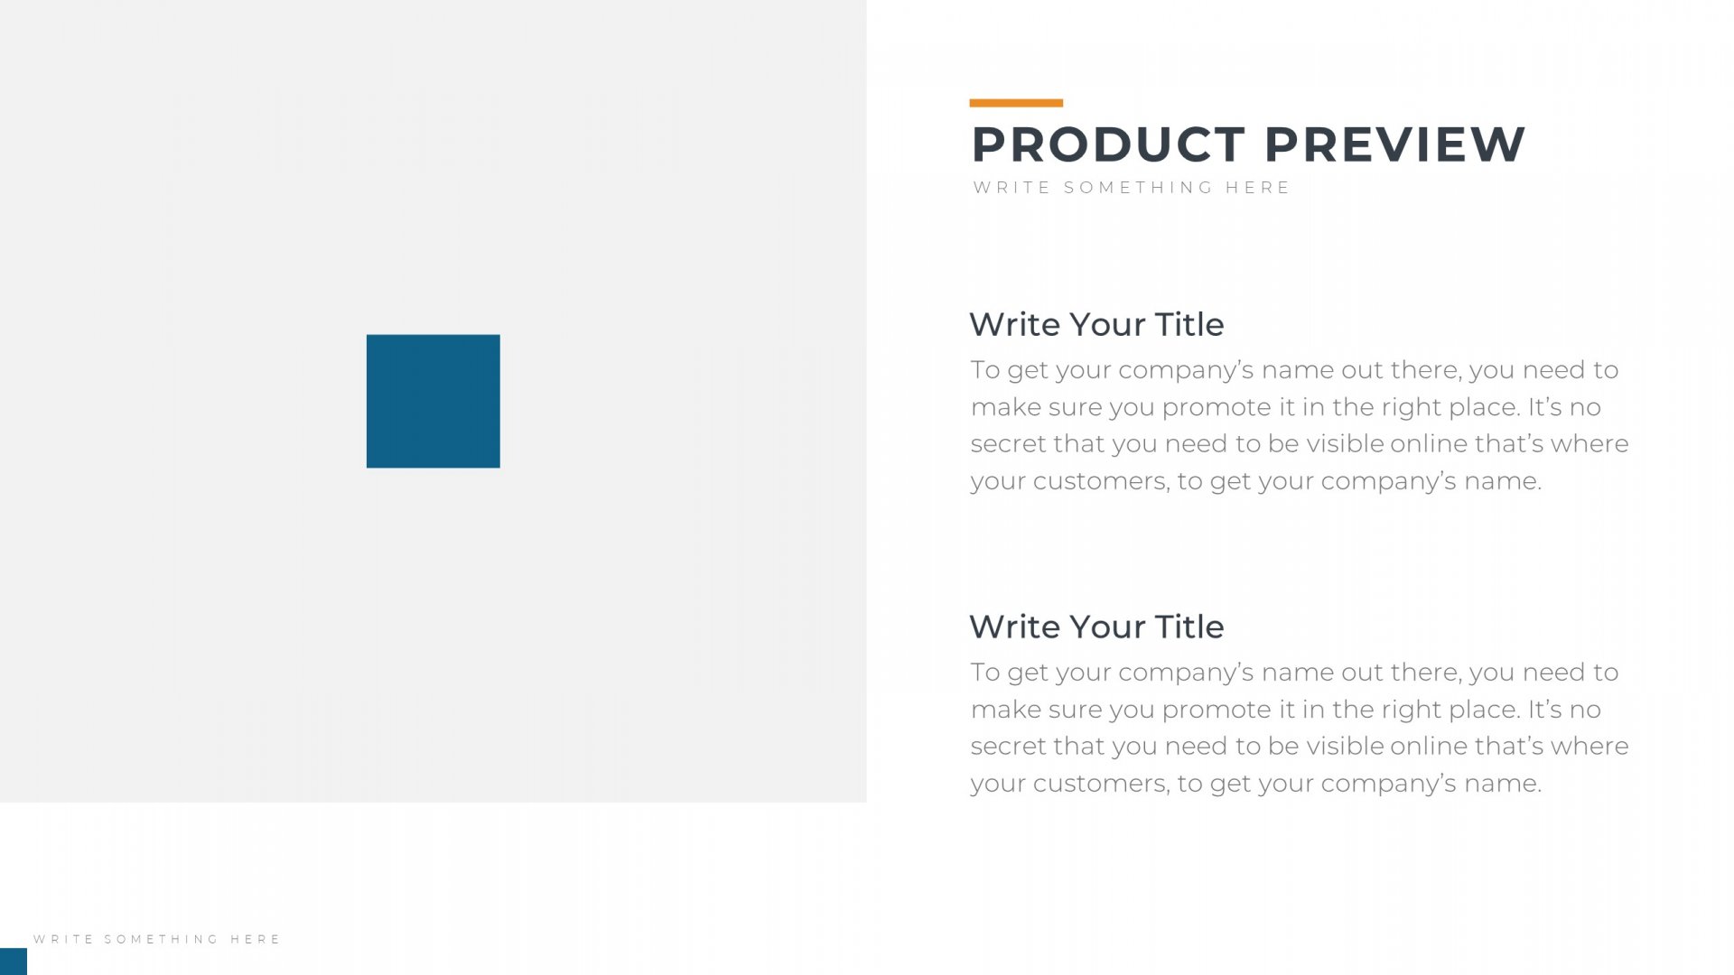This screenshot has width=1734, height=975.
Task: Click the small blue square at slide corner
Action: [x=14, y=961]
